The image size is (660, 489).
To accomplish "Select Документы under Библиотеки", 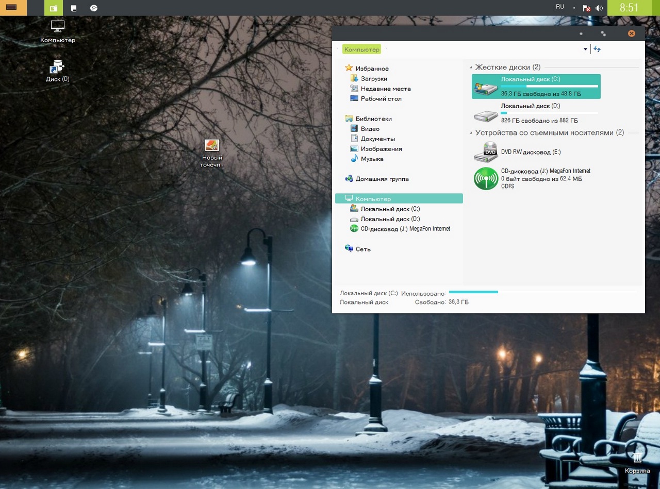I will pos(377,139).
